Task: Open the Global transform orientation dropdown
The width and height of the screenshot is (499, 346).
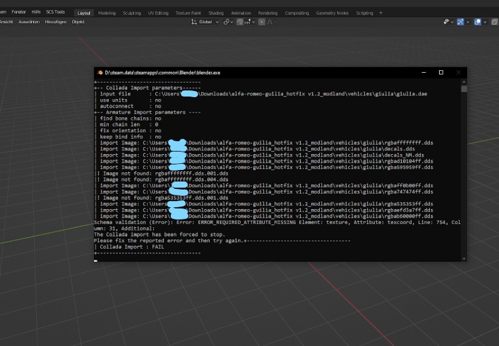Action: pos(205,22)
